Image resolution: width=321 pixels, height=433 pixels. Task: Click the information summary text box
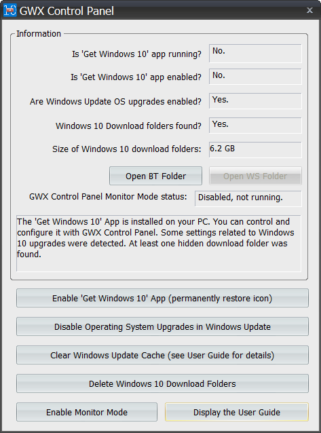(x=159, y=243)
